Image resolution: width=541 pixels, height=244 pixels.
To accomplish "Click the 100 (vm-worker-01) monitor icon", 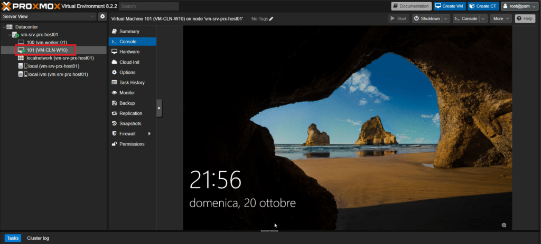I will (x=21, y=42).
